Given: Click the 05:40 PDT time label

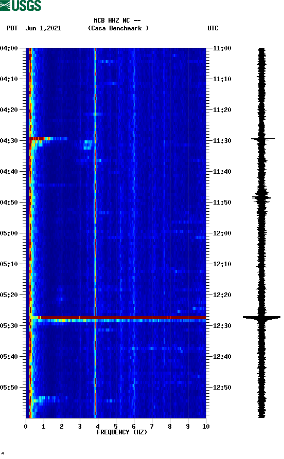Looking at the screenshot, I should (9, 357).
